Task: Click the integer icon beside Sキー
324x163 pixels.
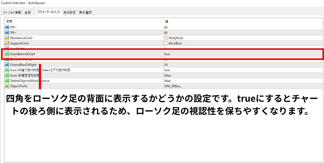Action: point(7,33)
